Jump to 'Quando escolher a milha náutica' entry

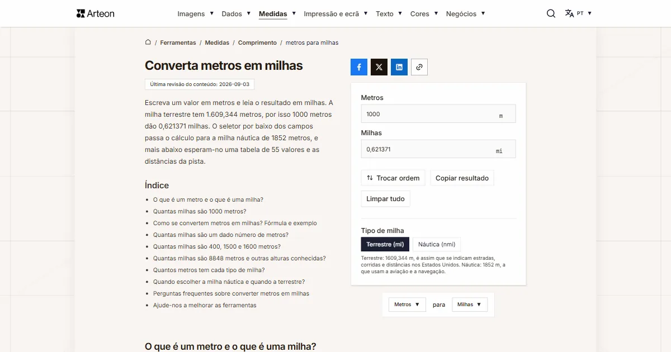tap(229, 282)
